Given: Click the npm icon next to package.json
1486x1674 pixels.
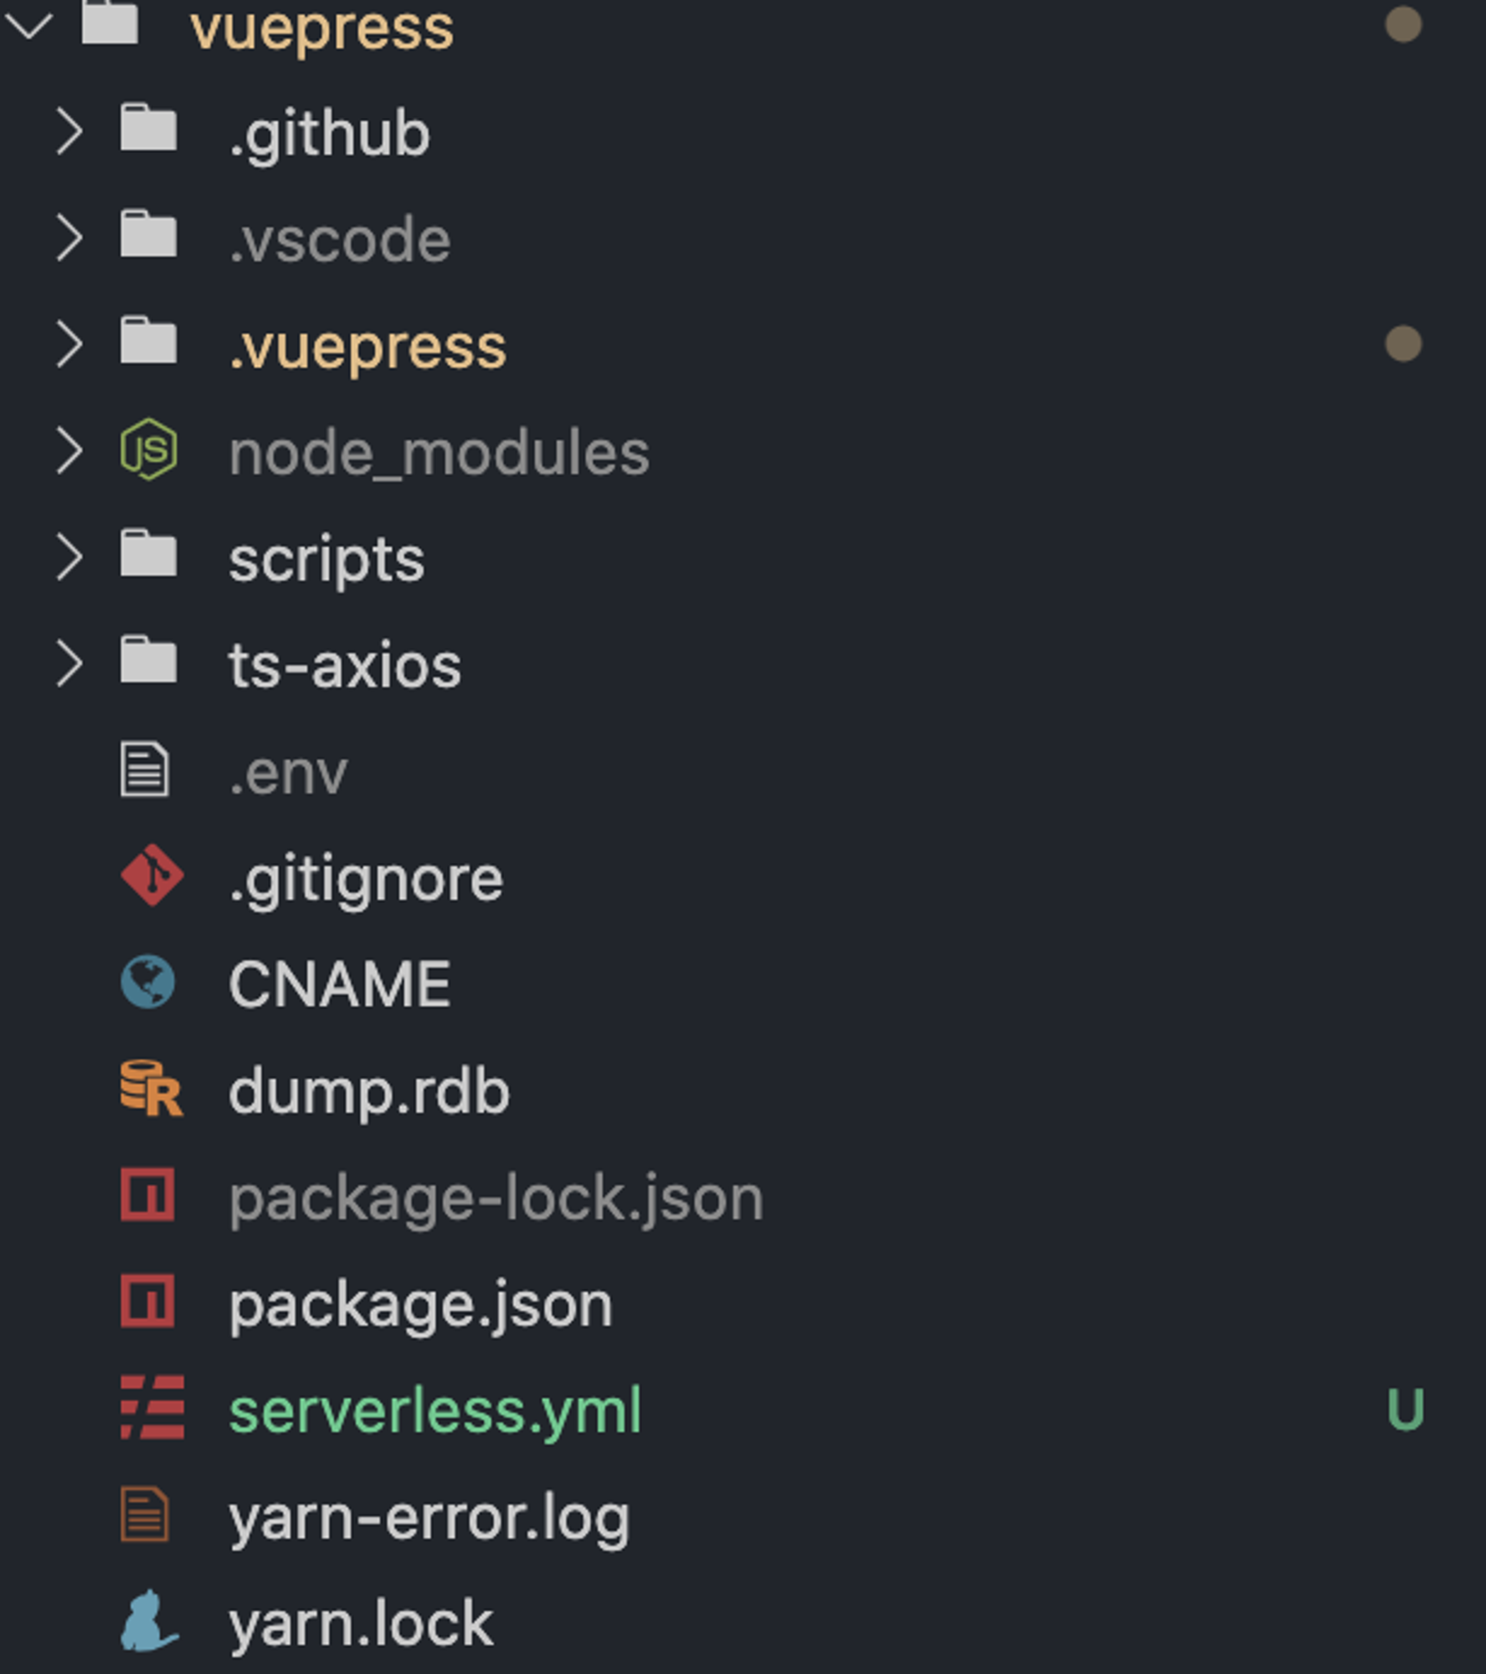Looking at the screenshot, I should (147, 1302).
